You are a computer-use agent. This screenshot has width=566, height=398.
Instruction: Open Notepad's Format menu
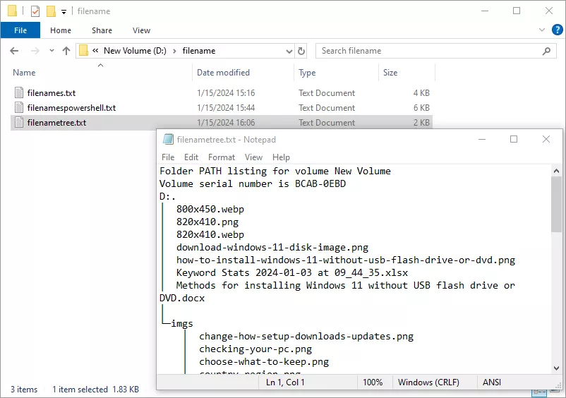click(x=222, y=157)
